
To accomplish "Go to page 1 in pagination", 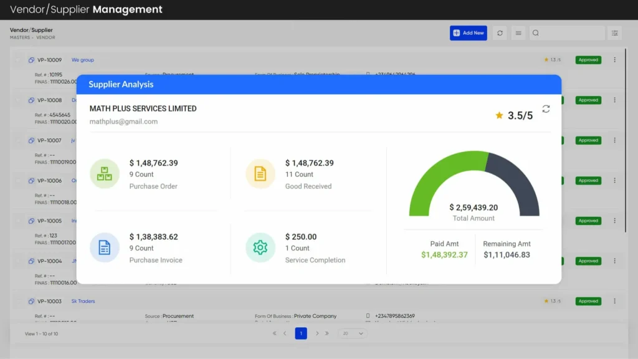I will [x=301, y=333].
